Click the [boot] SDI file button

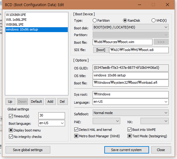[x=101, y=50]
